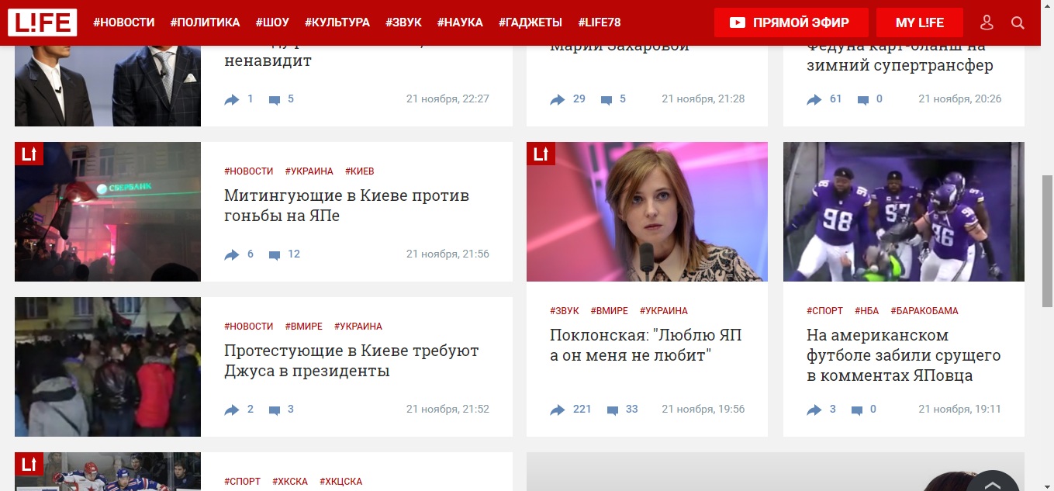Open the user profile icon
The image size is (1054, 491).
(987, 22)
